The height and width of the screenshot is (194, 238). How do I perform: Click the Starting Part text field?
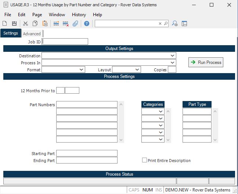click(87, 153)
